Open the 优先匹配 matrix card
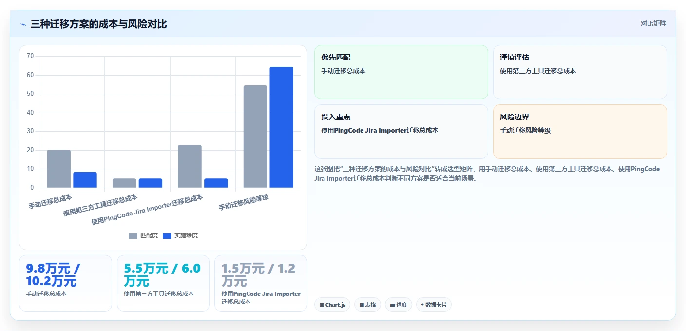This screenshot has width=686, height=331. tap(401, 72)
